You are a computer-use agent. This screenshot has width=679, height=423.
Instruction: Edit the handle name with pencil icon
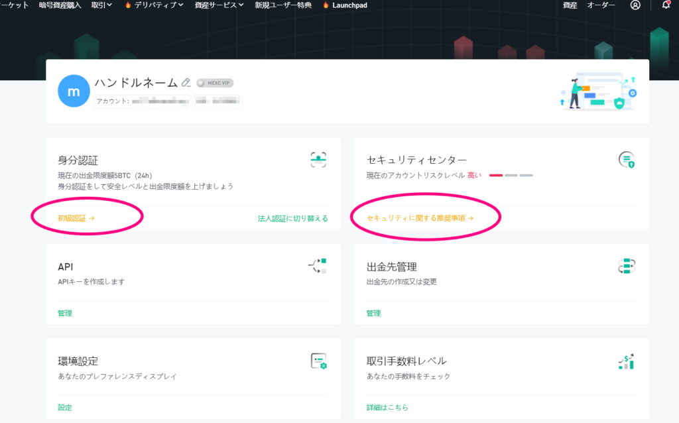point(186,83)
